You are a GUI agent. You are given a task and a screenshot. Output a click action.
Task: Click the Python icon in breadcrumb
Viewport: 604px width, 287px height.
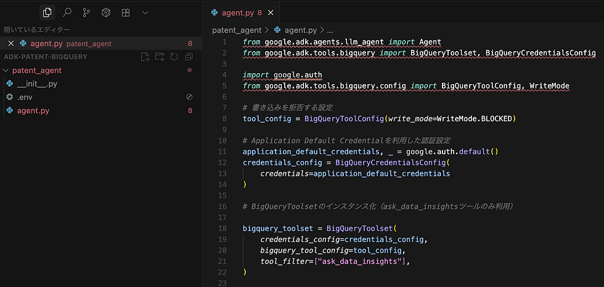tap(277, 30)
